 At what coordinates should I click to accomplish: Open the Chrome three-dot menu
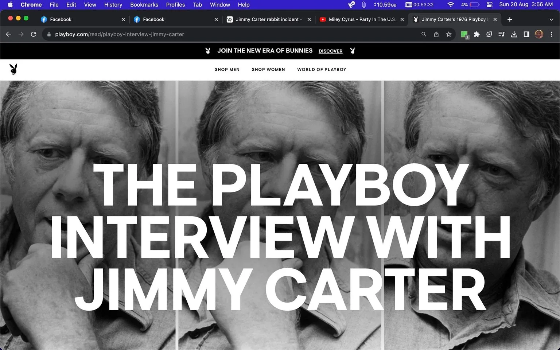pos(551,34)
